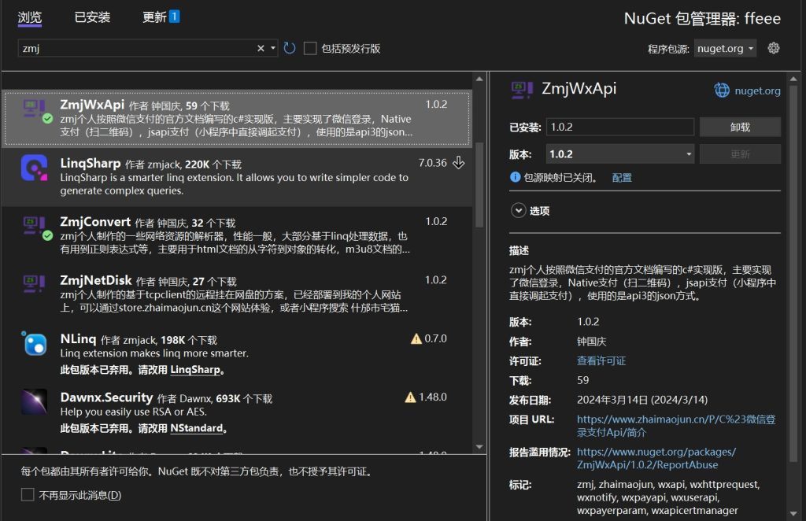Clear the search box using the X icon
Screen dimensions: 806x521
point(260,47)
